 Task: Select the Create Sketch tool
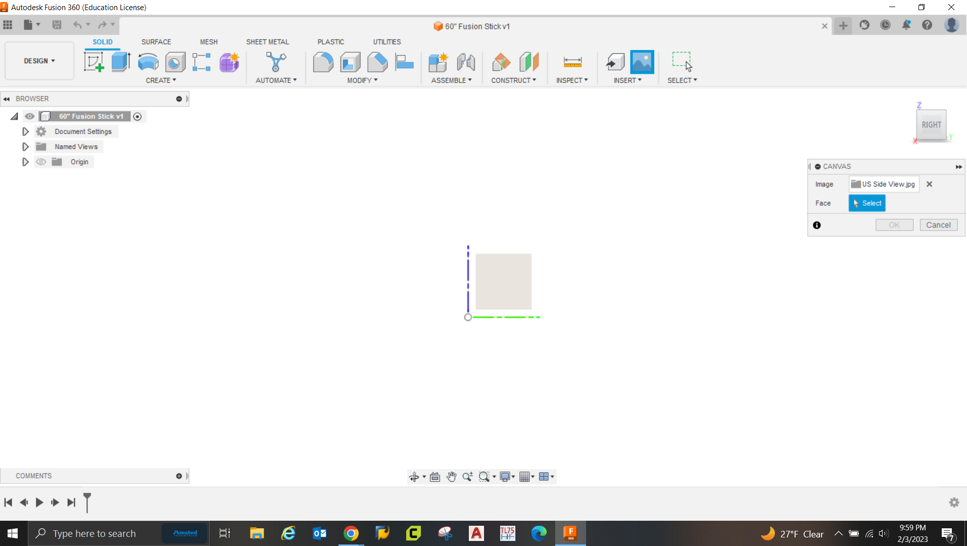point(93,61)
